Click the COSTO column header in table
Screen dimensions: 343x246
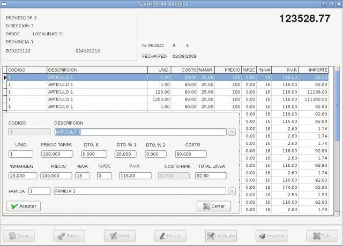(x=184, y=70)
